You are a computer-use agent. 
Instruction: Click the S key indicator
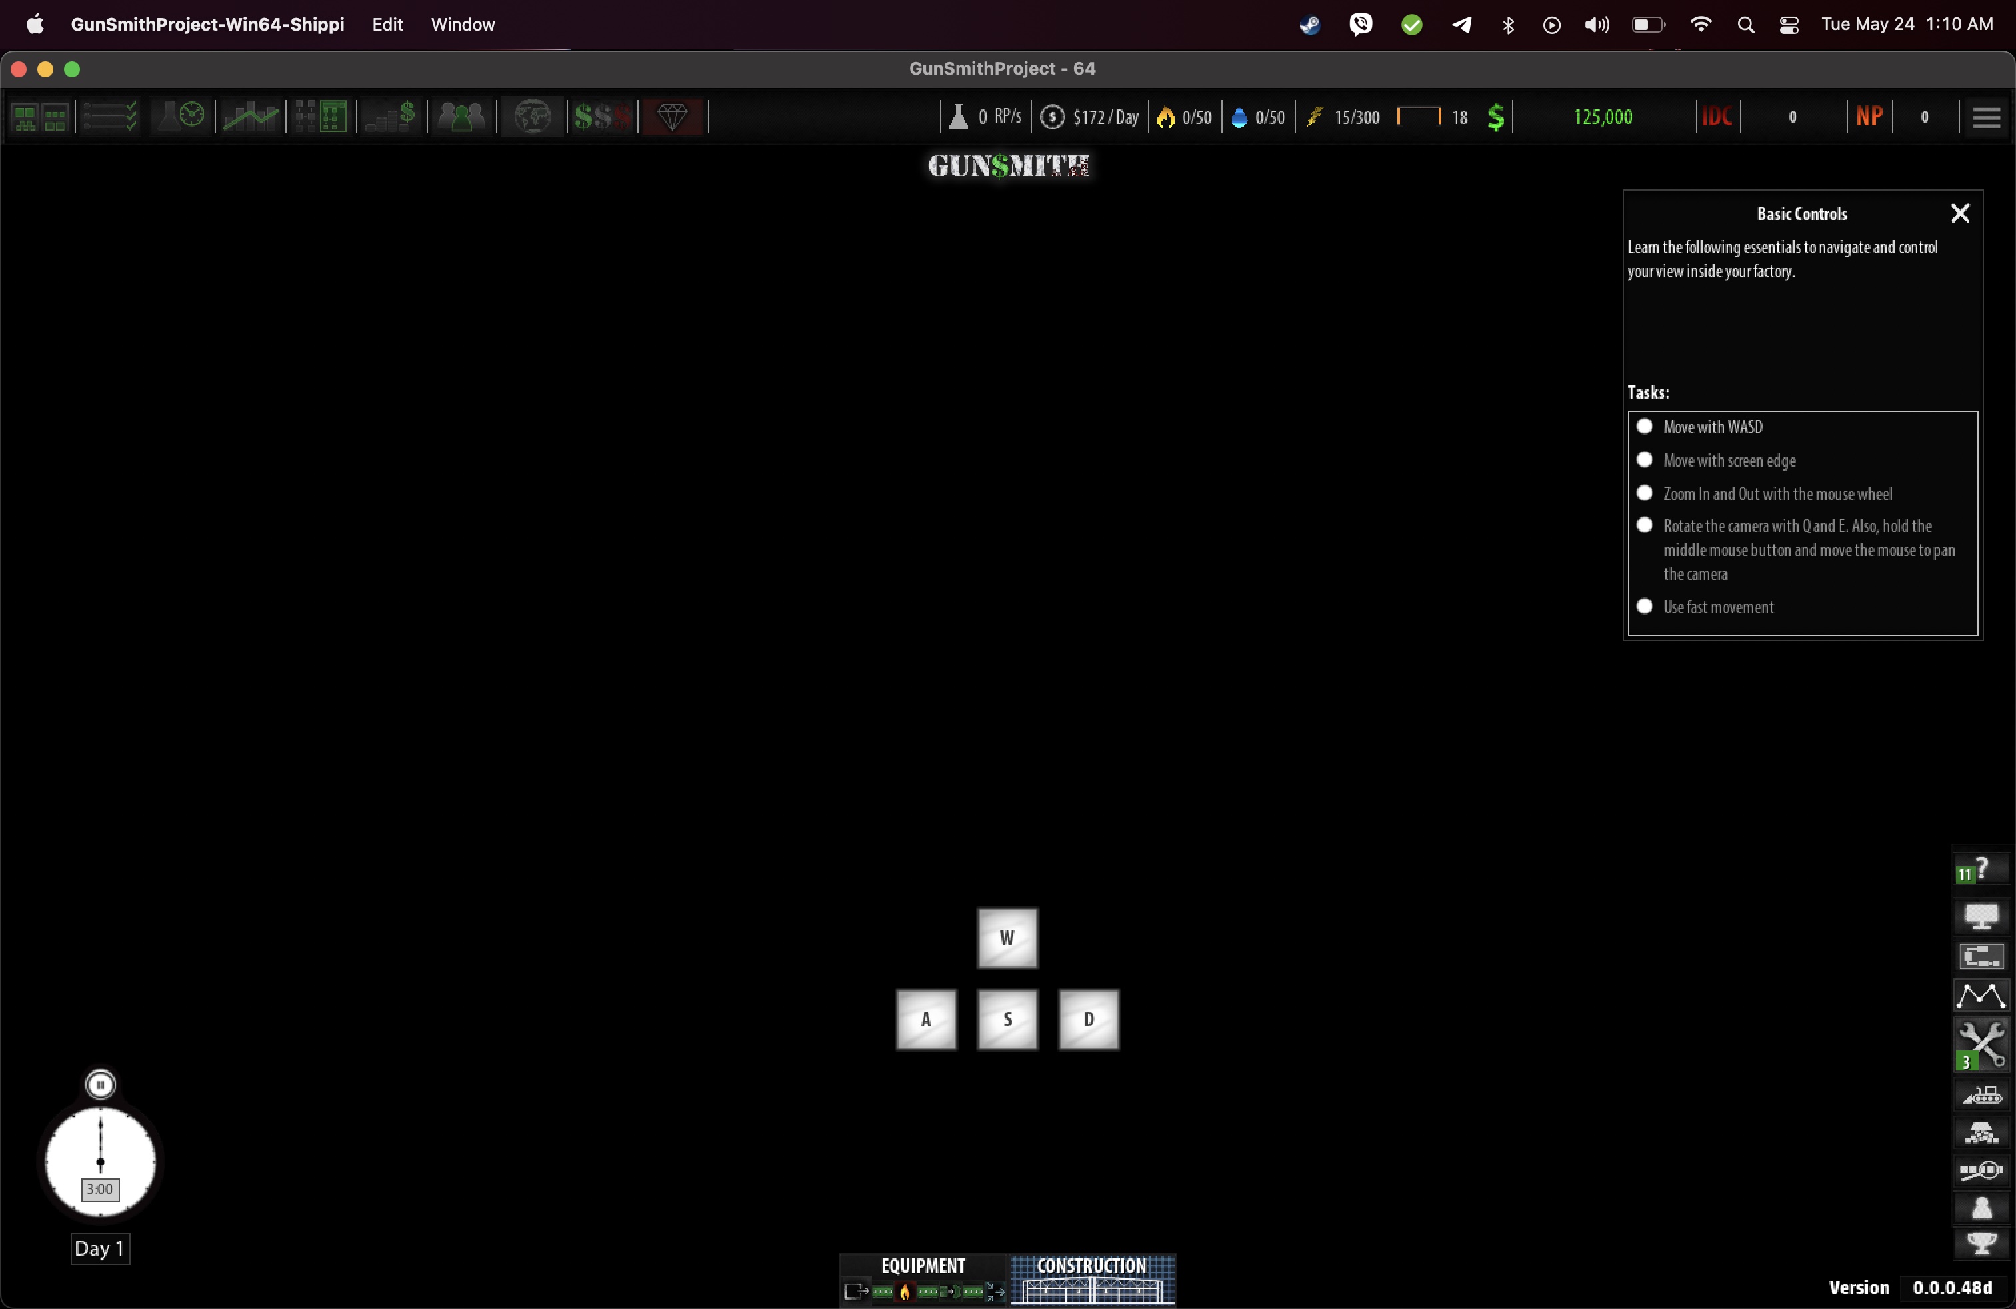point(1007,1020)
